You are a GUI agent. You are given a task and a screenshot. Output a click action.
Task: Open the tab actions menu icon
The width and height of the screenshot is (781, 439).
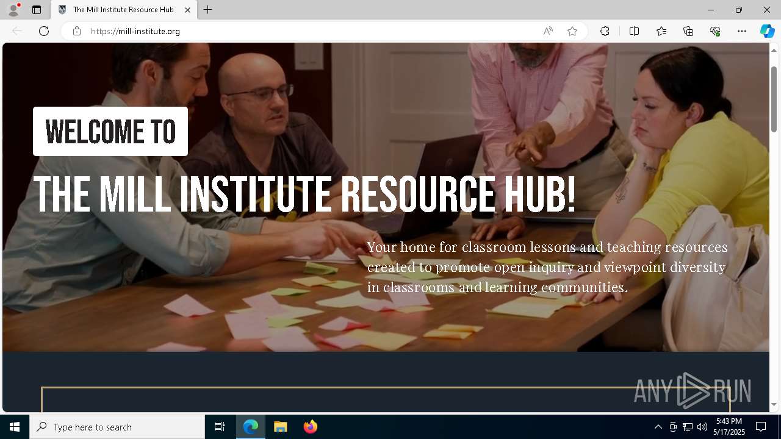[x=37, y=10]
